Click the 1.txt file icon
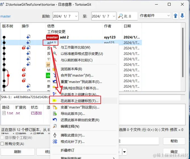This screenshot has height=159, width=190. click(4, 113)
